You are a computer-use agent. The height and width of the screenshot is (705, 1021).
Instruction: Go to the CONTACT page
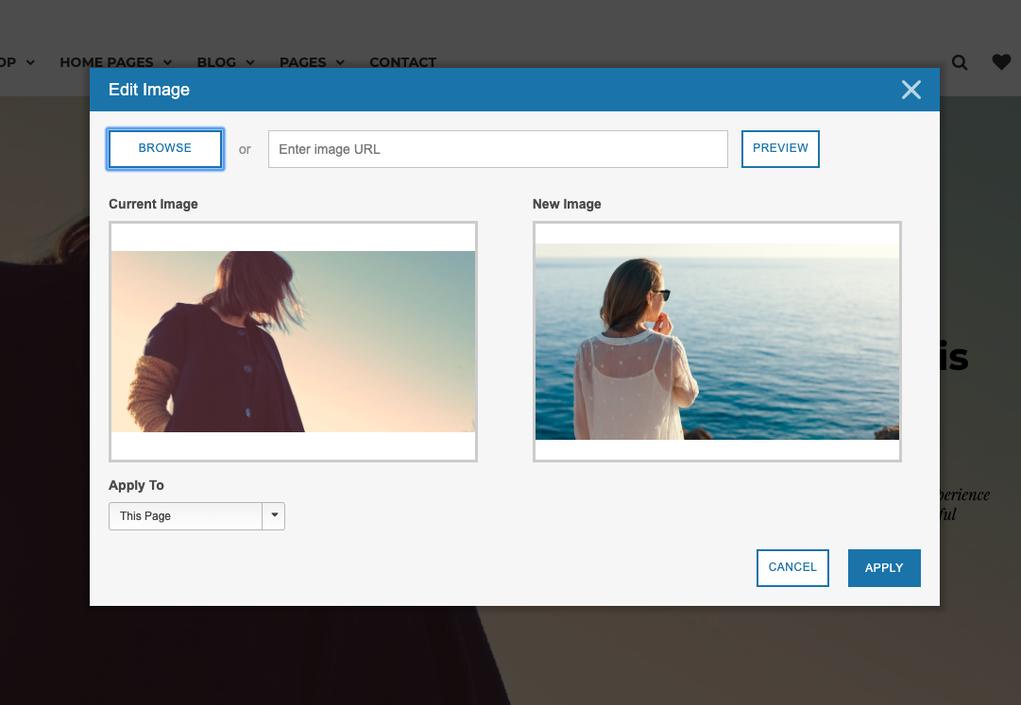(403, 62)
